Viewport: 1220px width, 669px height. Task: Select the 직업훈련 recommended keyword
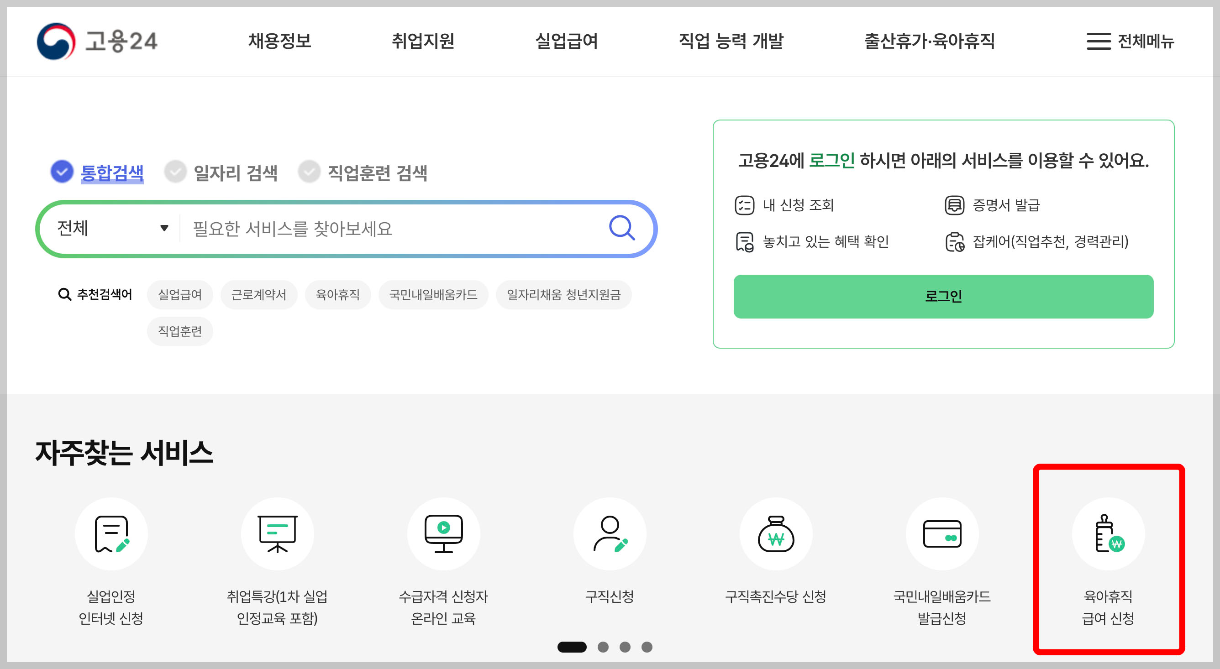point(180,331)
